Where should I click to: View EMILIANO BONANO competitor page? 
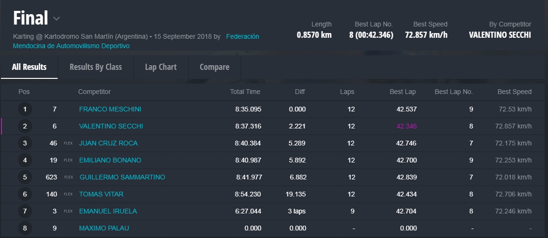(x=110, y=160)
